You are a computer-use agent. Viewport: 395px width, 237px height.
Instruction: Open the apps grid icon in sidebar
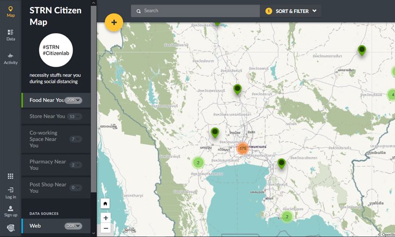[10, 176]
